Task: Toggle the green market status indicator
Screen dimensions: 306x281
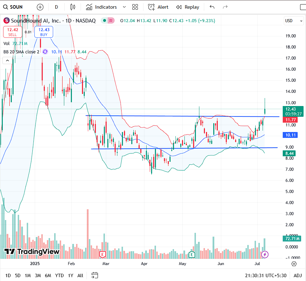Action: (x=105, y=20)
